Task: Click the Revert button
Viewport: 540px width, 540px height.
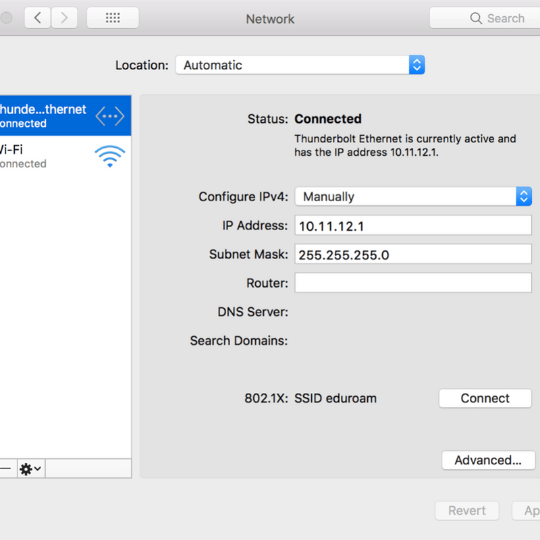Action: pos(466,510)
